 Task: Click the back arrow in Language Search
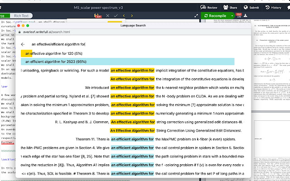point(23,44)
